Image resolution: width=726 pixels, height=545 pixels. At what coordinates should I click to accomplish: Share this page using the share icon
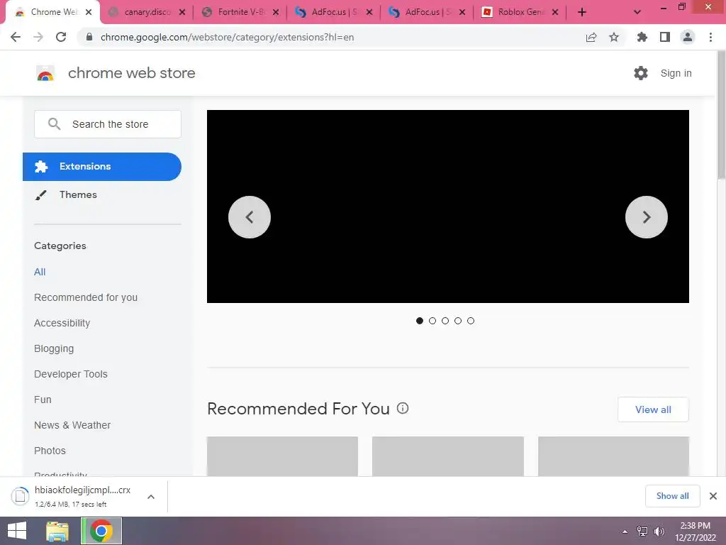(x=591, y=37)
